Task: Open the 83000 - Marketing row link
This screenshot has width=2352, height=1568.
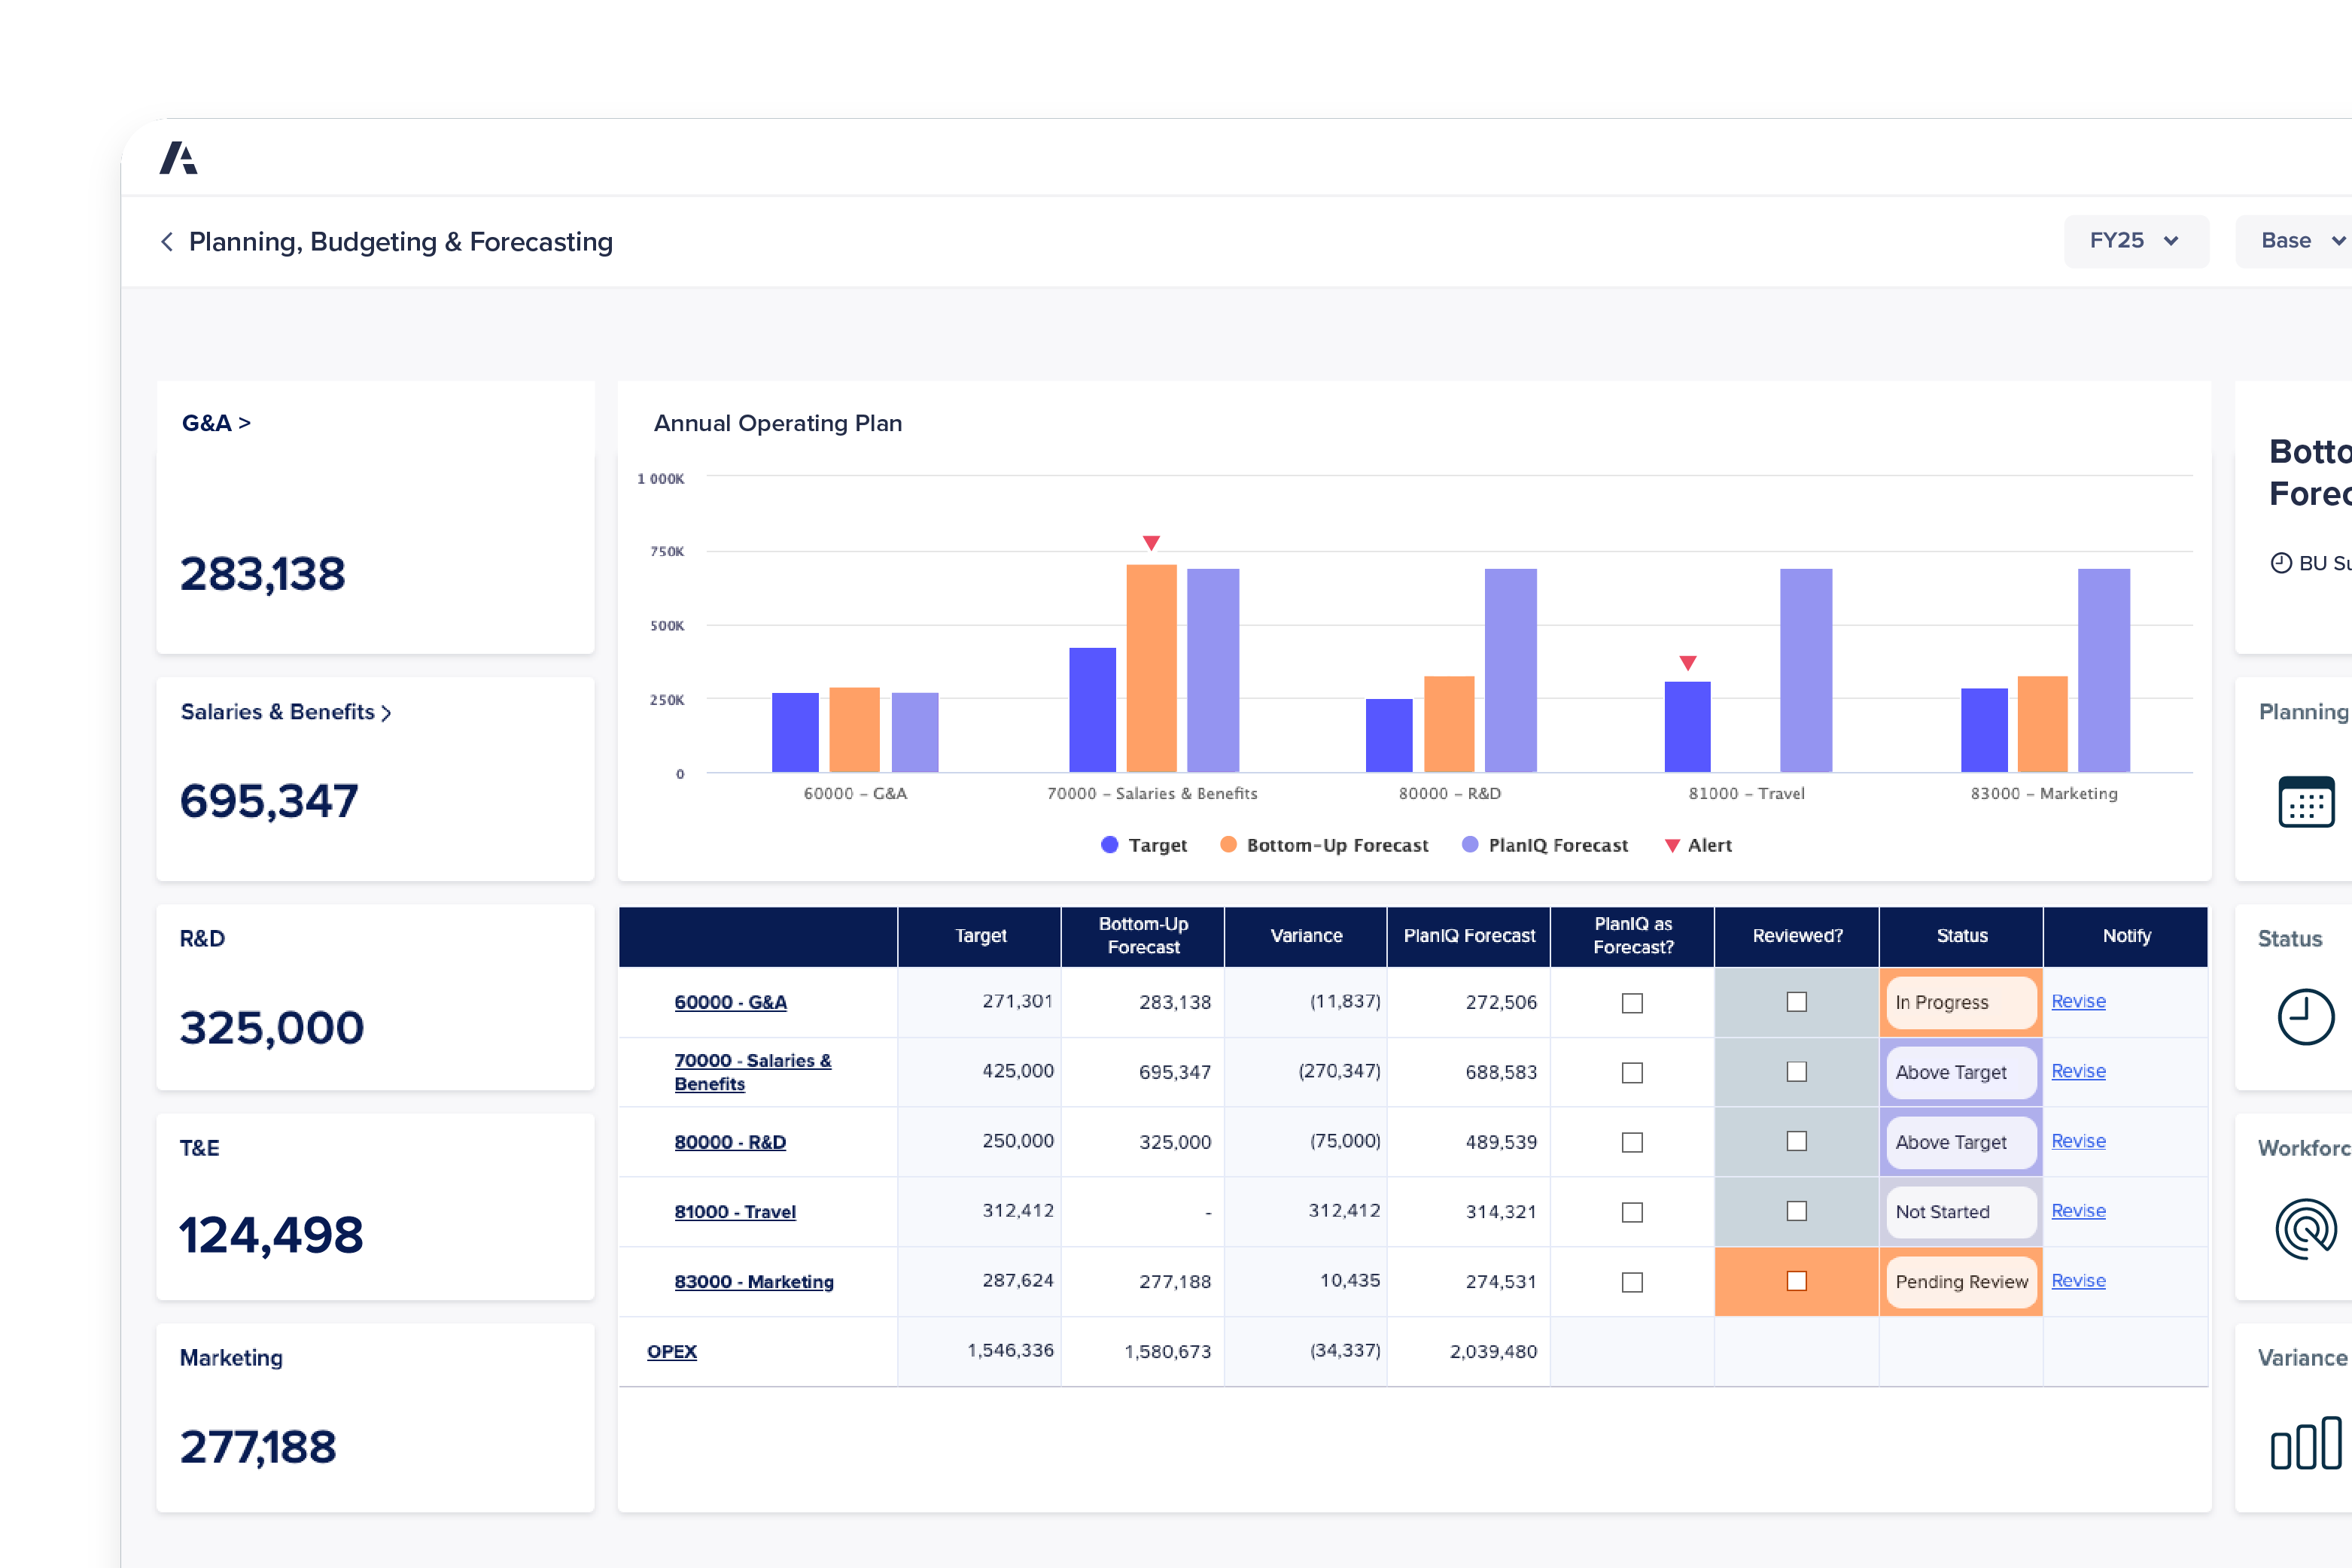Action: tap(754, 1282)
